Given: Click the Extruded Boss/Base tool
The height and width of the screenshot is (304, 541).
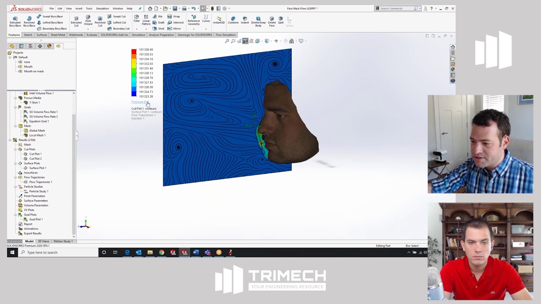Looking at the screenshot, I should 15,22.
